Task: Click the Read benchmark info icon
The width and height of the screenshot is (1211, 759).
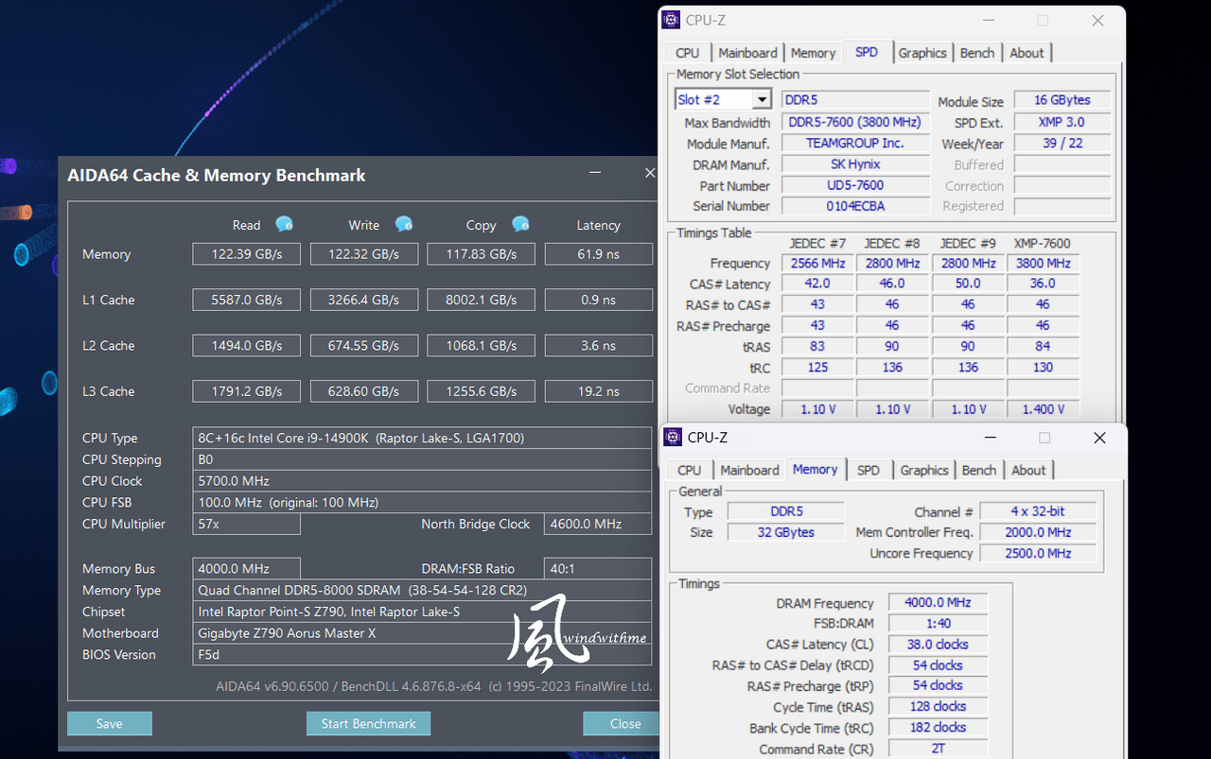Action: pyautogui.click(x=284, y=225)
